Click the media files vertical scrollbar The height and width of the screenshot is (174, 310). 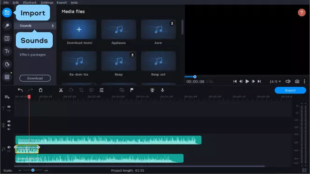click(182, 27)
